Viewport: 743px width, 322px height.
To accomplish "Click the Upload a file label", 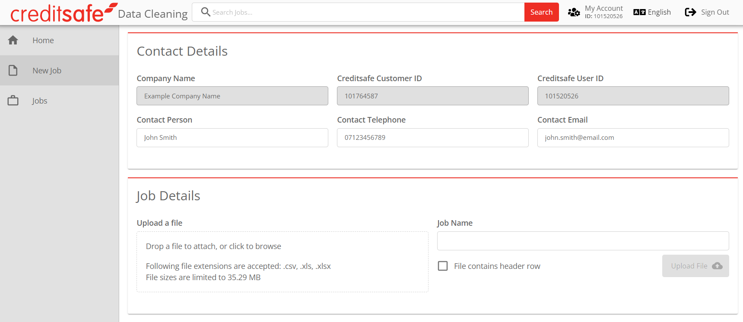I will coord(159,223).
